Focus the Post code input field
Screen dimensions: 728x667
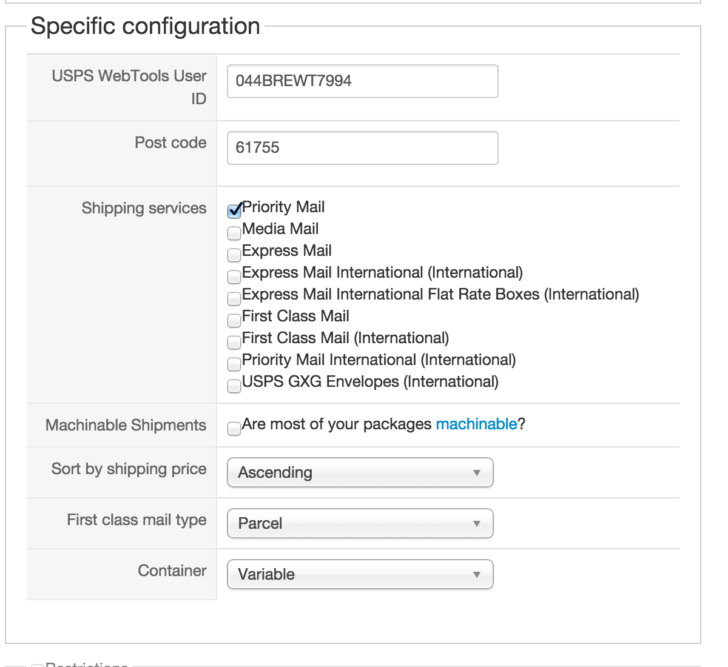(x=362, y=148)
